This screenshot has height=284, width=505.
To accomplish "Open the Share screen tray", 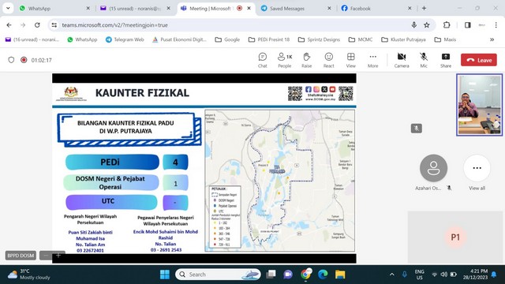I will [446, 60].
